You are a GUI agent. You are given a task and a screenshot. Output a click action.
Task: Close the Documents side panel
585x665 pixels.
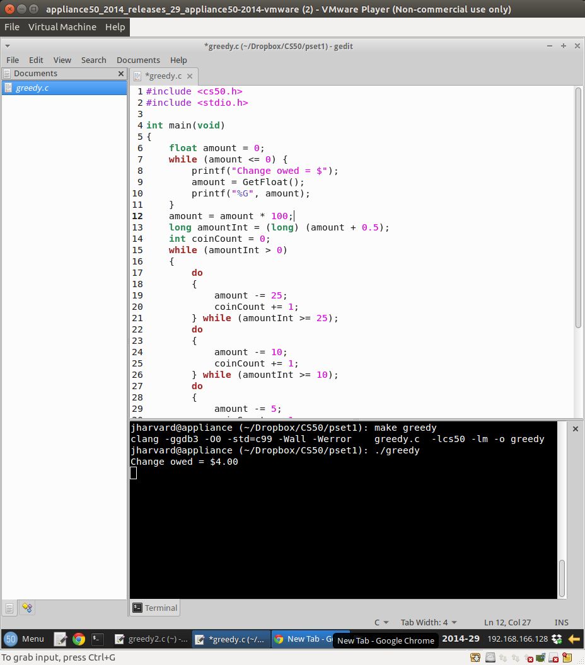coord(121,74)
